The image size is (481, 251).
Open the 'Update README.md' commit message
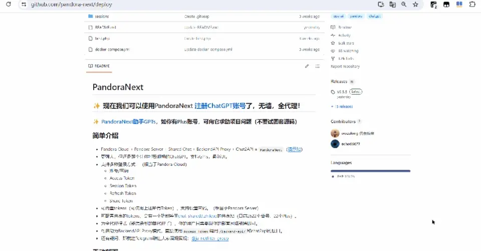[x=201, y=28]
